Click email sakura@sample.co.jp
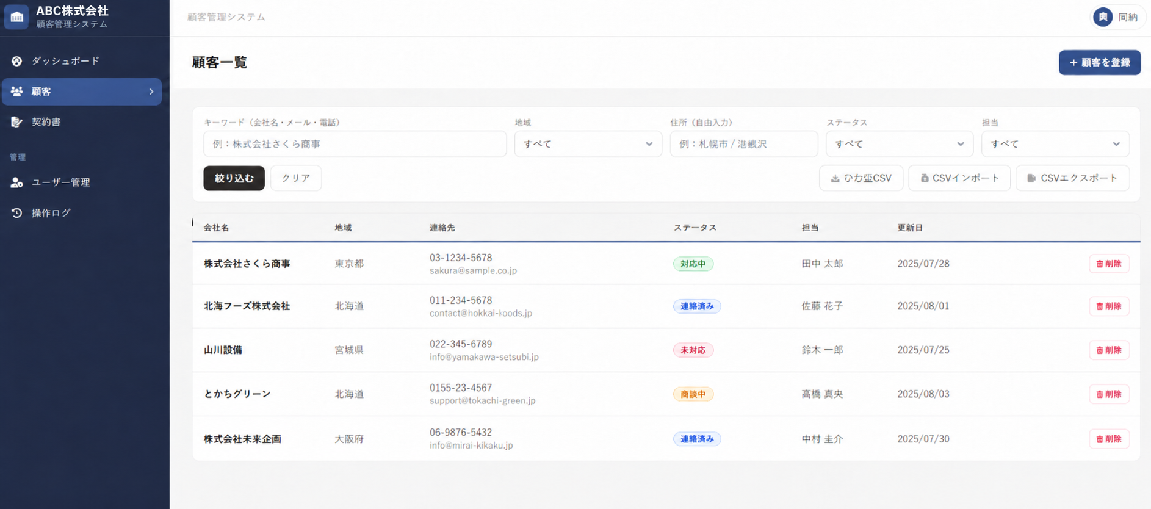Image resolution: width=1151 pixels, height=509 pixels. [x=473, y=270]
